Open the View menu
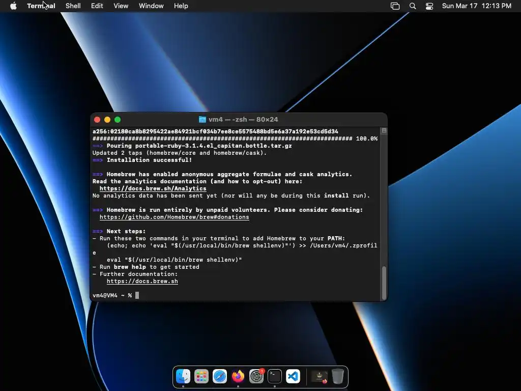The height and width of the screenshot is (391, 521). pyautogui.click(x=121, y=6)
